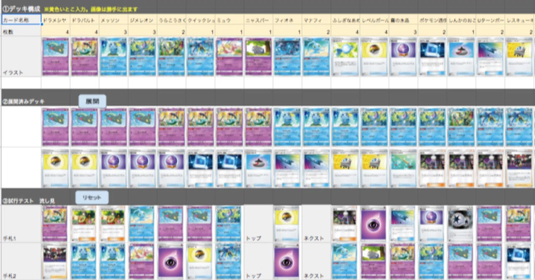Click card image under 霧の水晶 in イラスト row

coord(403,56)
